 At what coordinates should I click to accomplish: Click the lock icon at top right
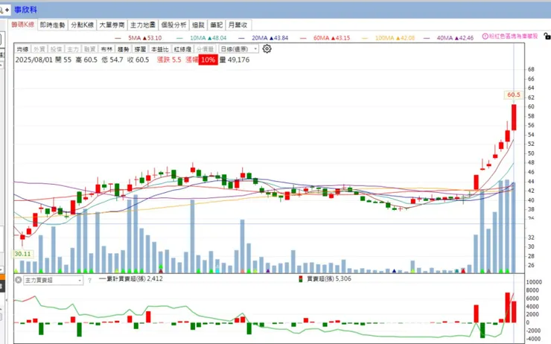[547, 36]
